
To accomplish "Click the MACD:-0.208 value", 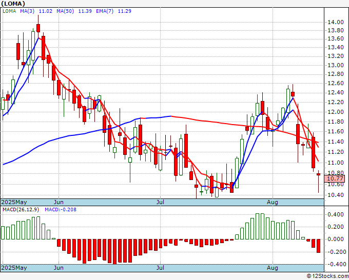I will tap(61, 210).
